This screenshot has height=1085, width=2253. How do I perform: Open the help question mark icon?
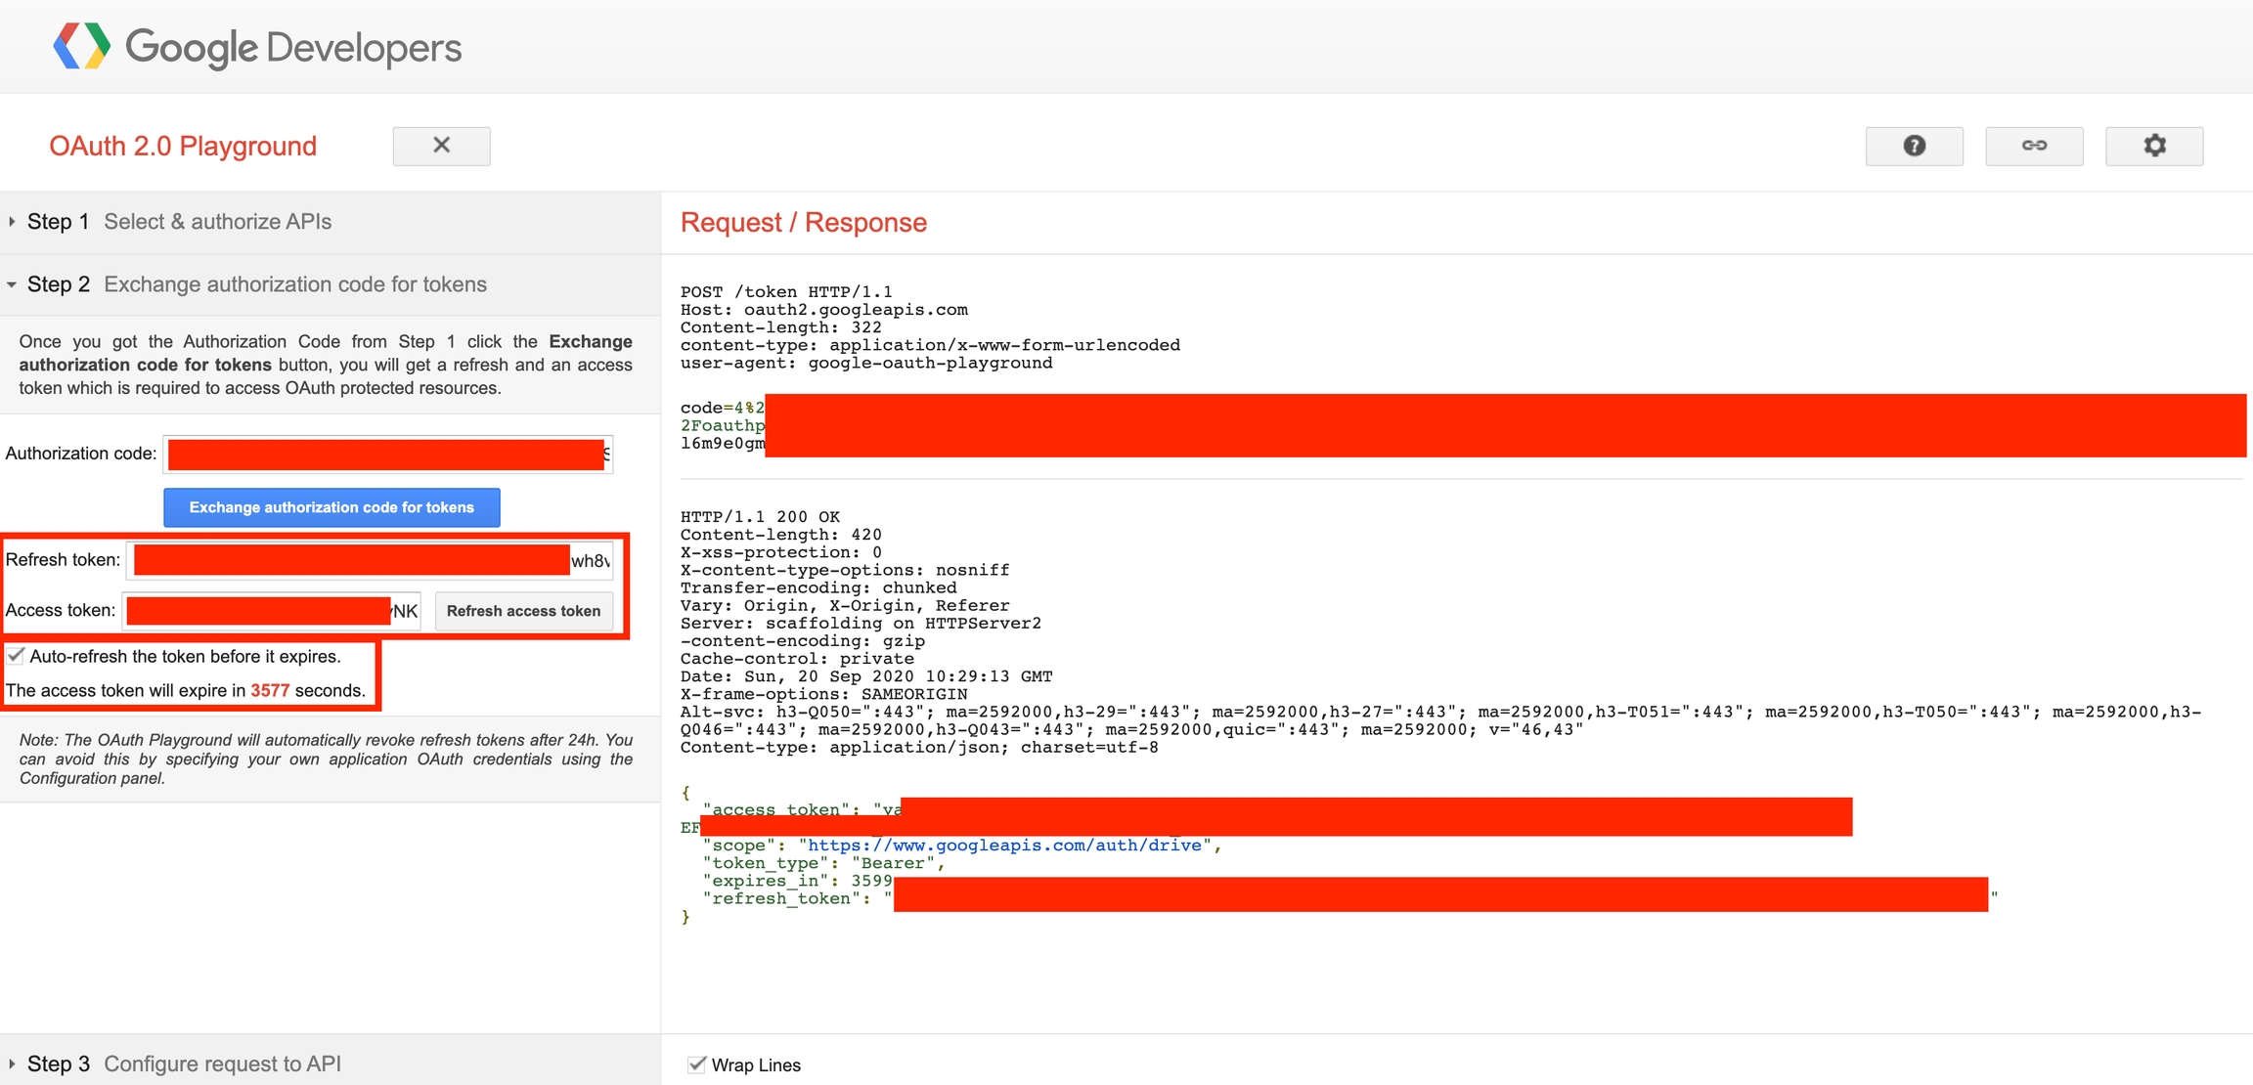click(1914, 146)
